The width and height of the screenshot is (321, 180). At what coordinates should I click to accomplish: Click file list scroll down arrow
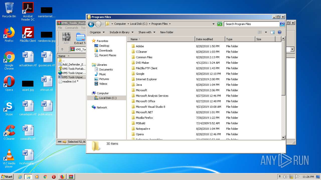coord(283,137)
